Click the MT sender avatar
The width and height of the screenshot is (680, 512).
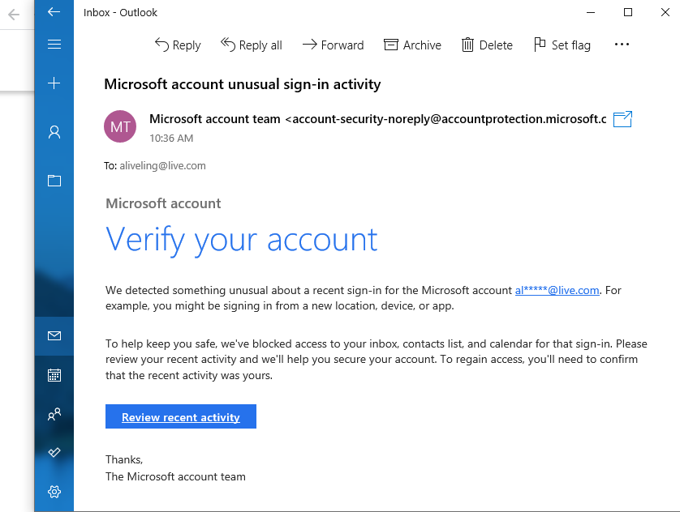[x=120, y=126]
